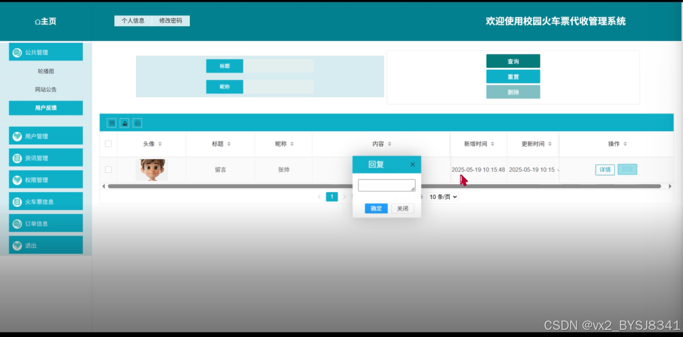Click the 公共管理 sidebar icon
This screenshot has width=683, height=337.
click(17, 52)
